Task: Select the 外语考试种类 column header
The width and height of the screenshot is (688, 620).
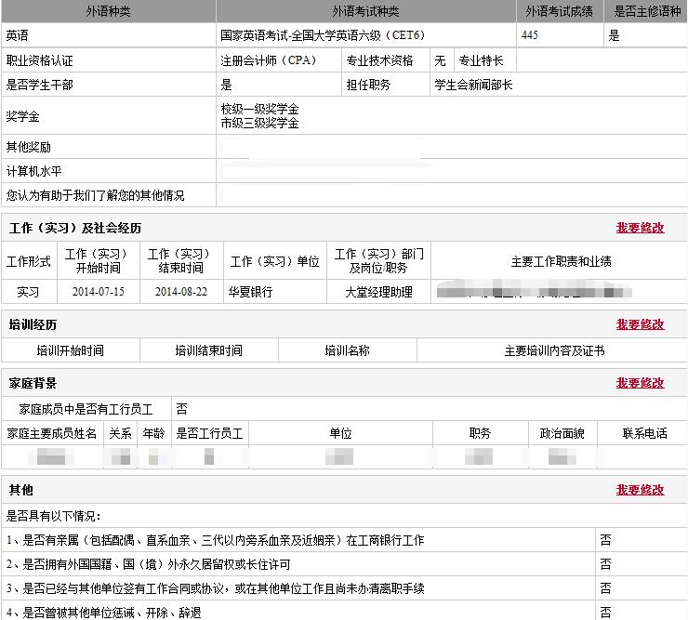Action: pos(366,11)
